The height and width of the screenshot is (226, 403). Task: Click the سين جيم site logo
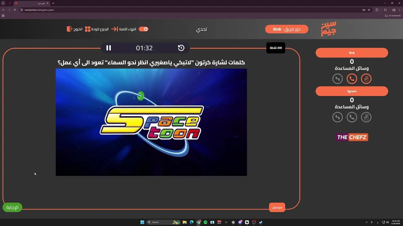pyautogui.click(x=329, y=29)
